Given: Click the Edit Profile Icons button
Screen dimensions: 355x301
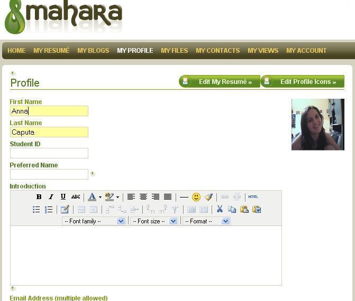Looking at the screenshot, I should [303, 81].
